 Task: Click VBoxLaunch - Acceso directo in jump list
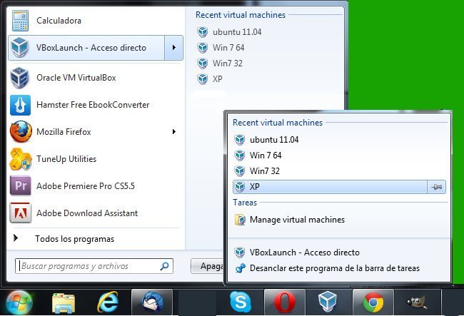[x=339, y=253]
